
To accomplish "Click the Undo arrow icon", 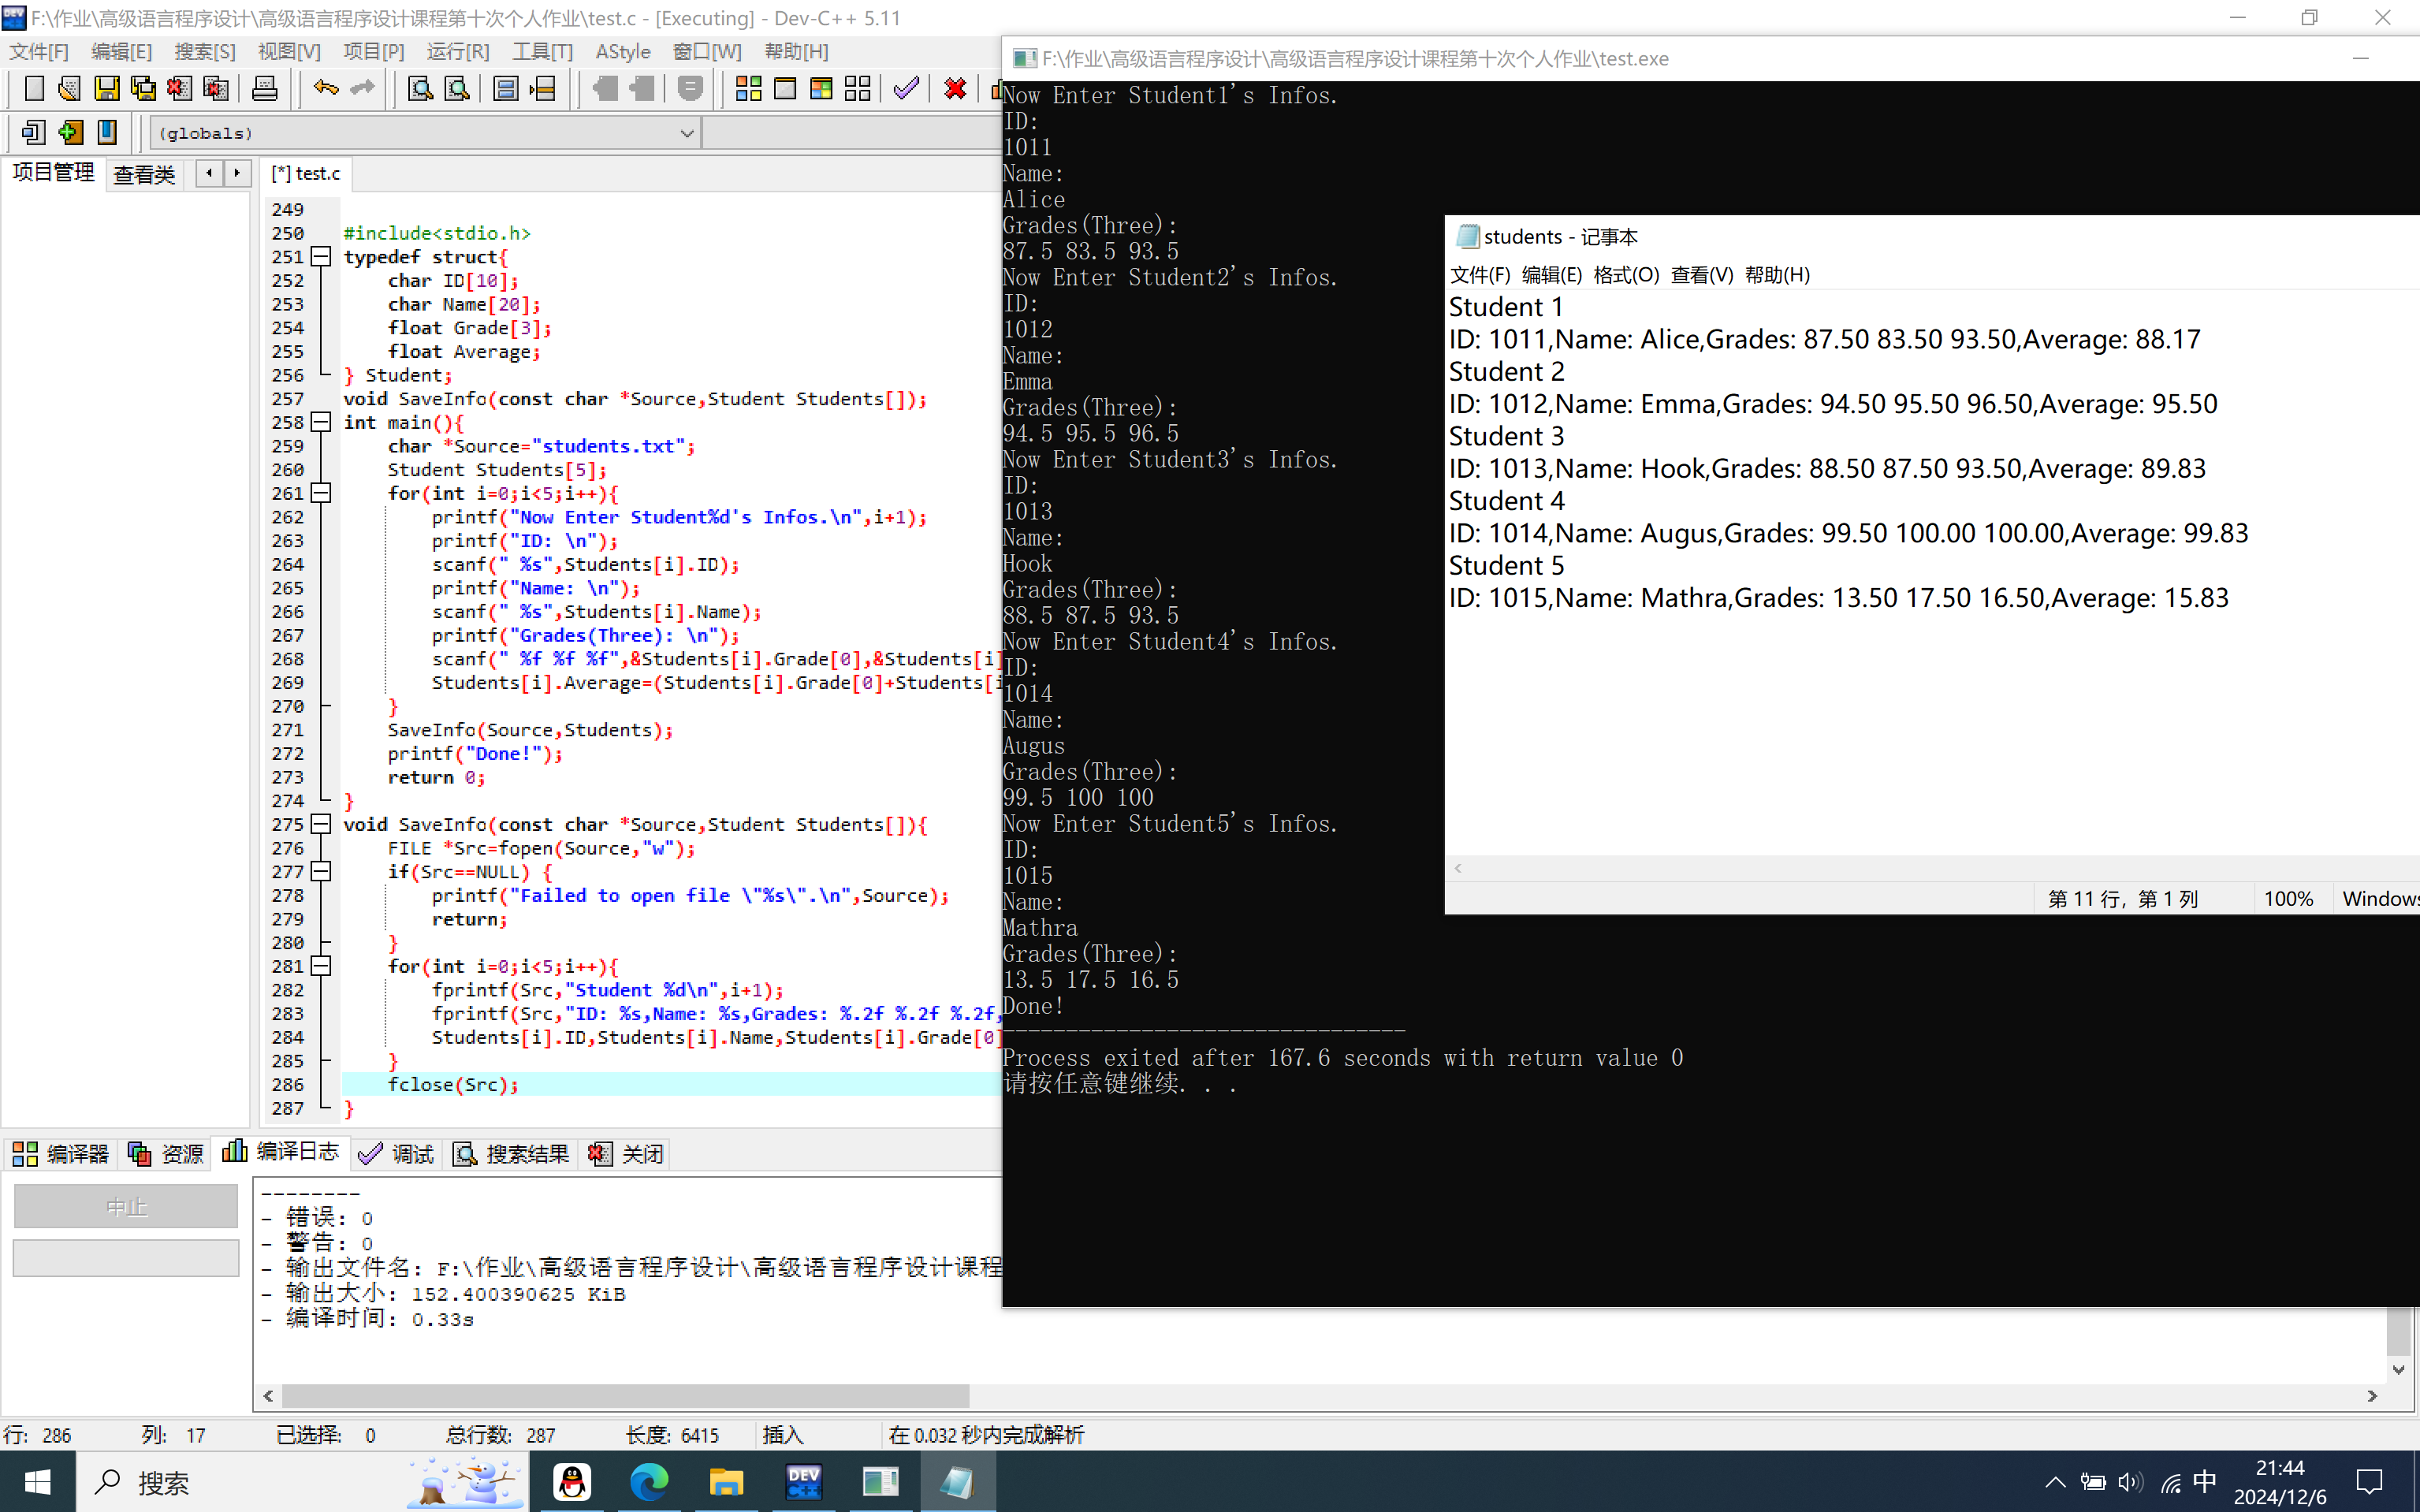I will 325,88.
